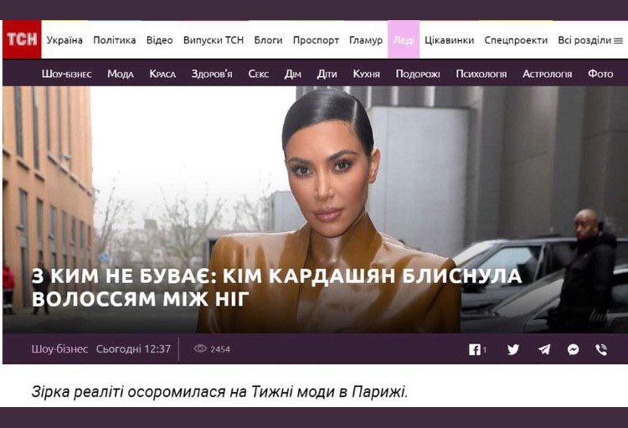Image resolution: width=628 pixels, height=428 pixels.
Task: Open the Україна section
Action: tap(64, 40)
